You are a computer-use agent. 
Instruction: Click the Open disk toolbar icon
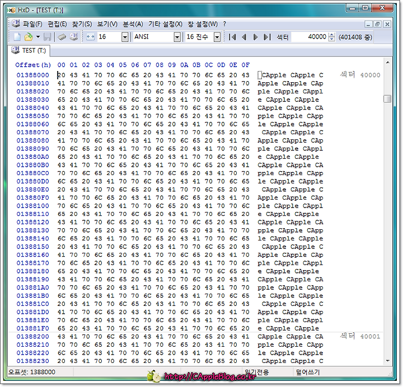pos(74,37)
